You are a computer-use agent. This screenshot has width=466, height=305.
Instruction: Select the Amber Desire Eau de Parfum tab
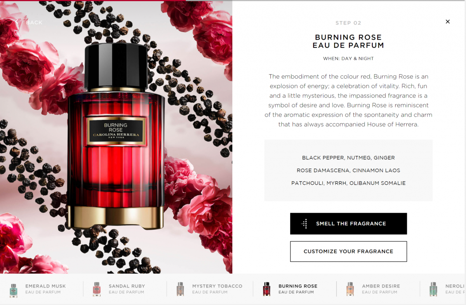(x=378, y=289)
